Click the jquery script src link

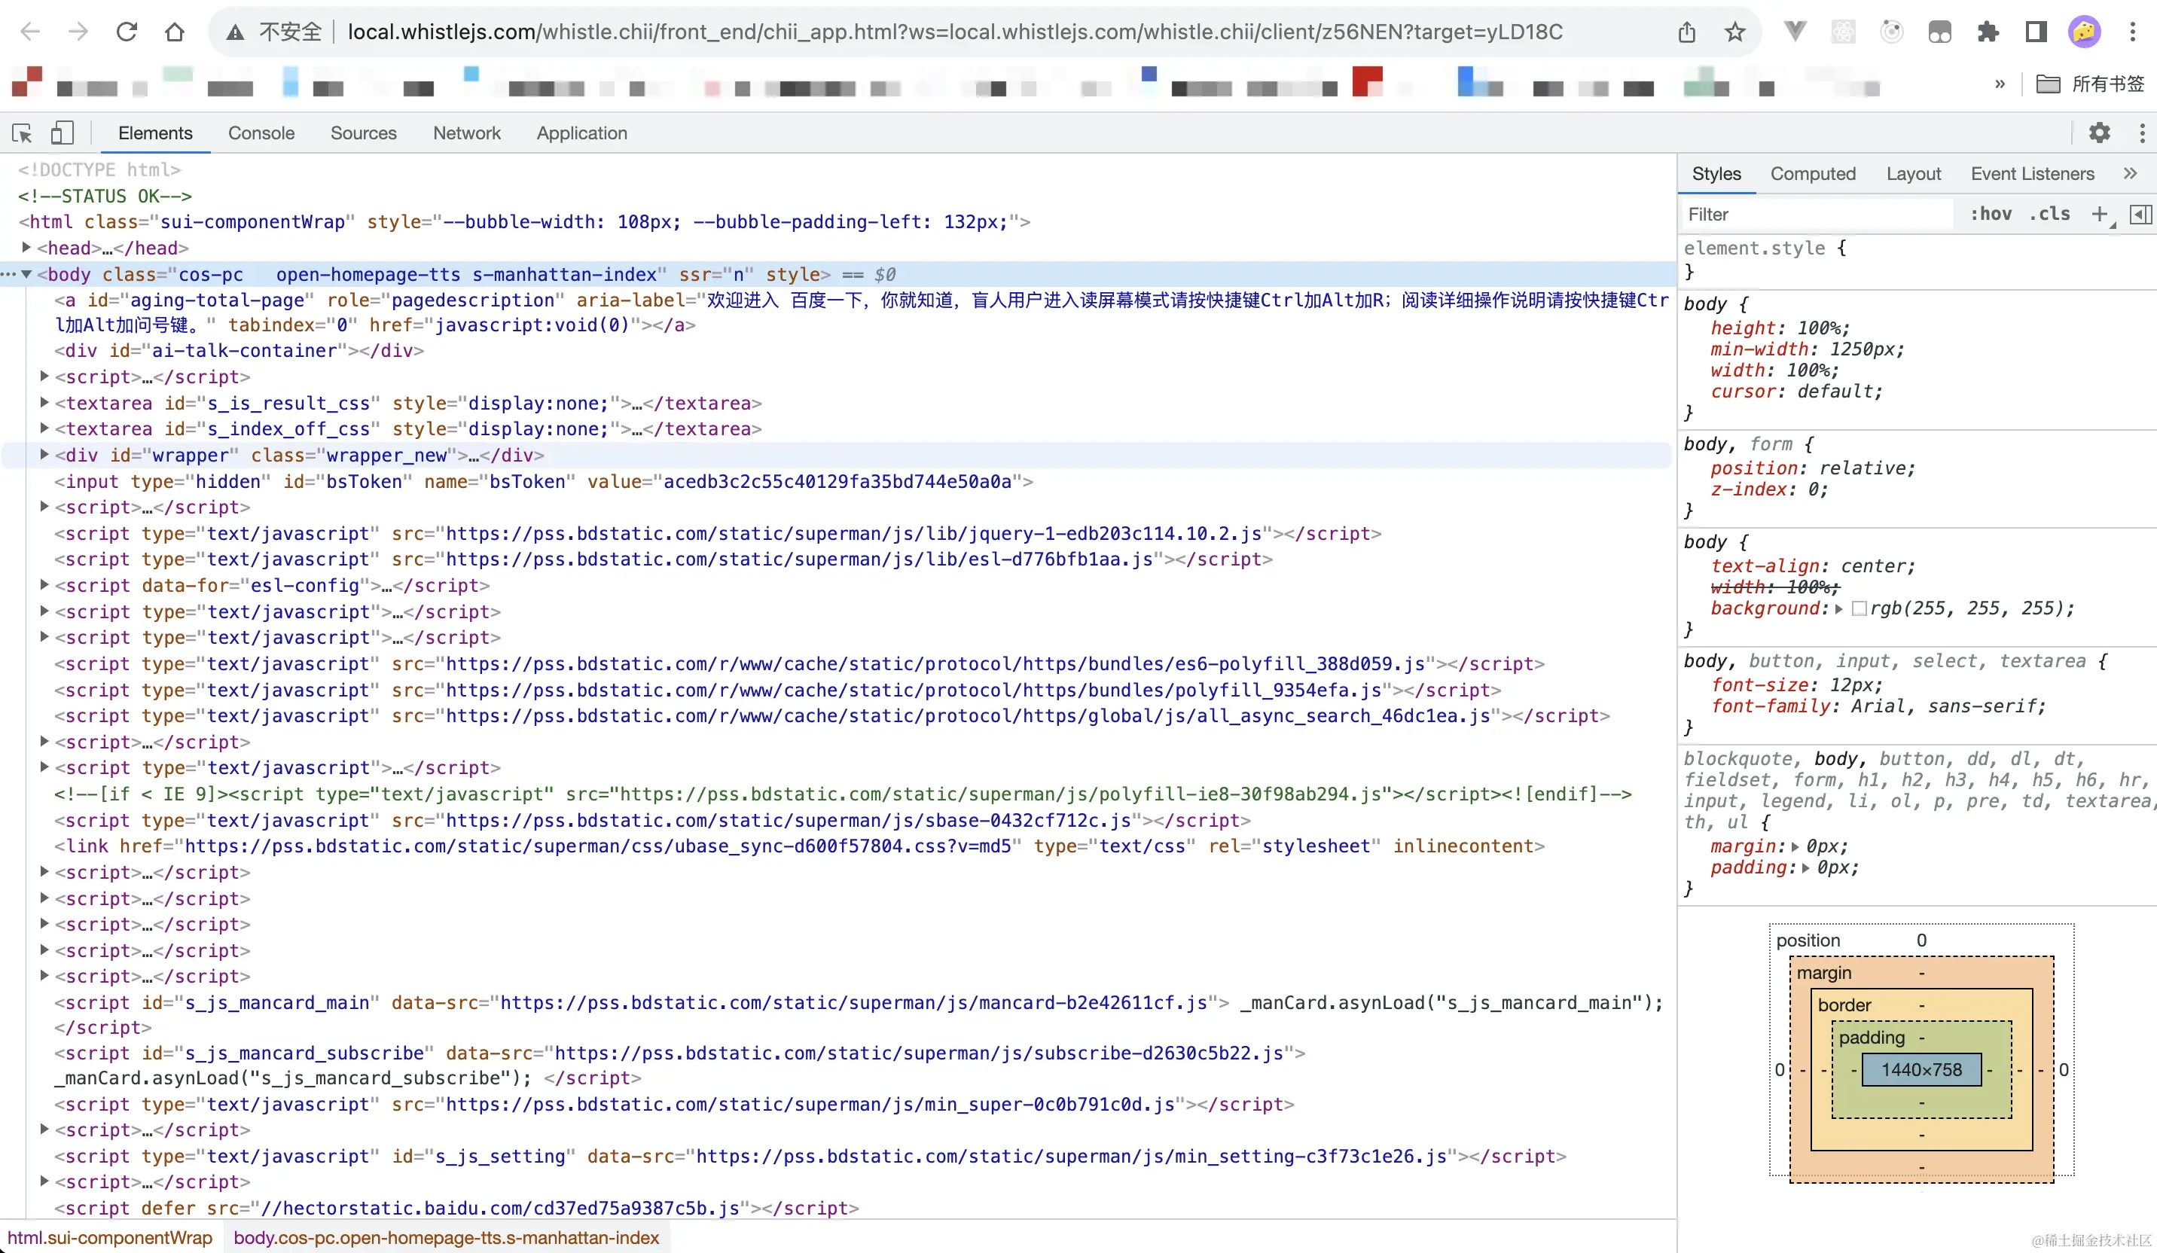[x=853, y=533]
